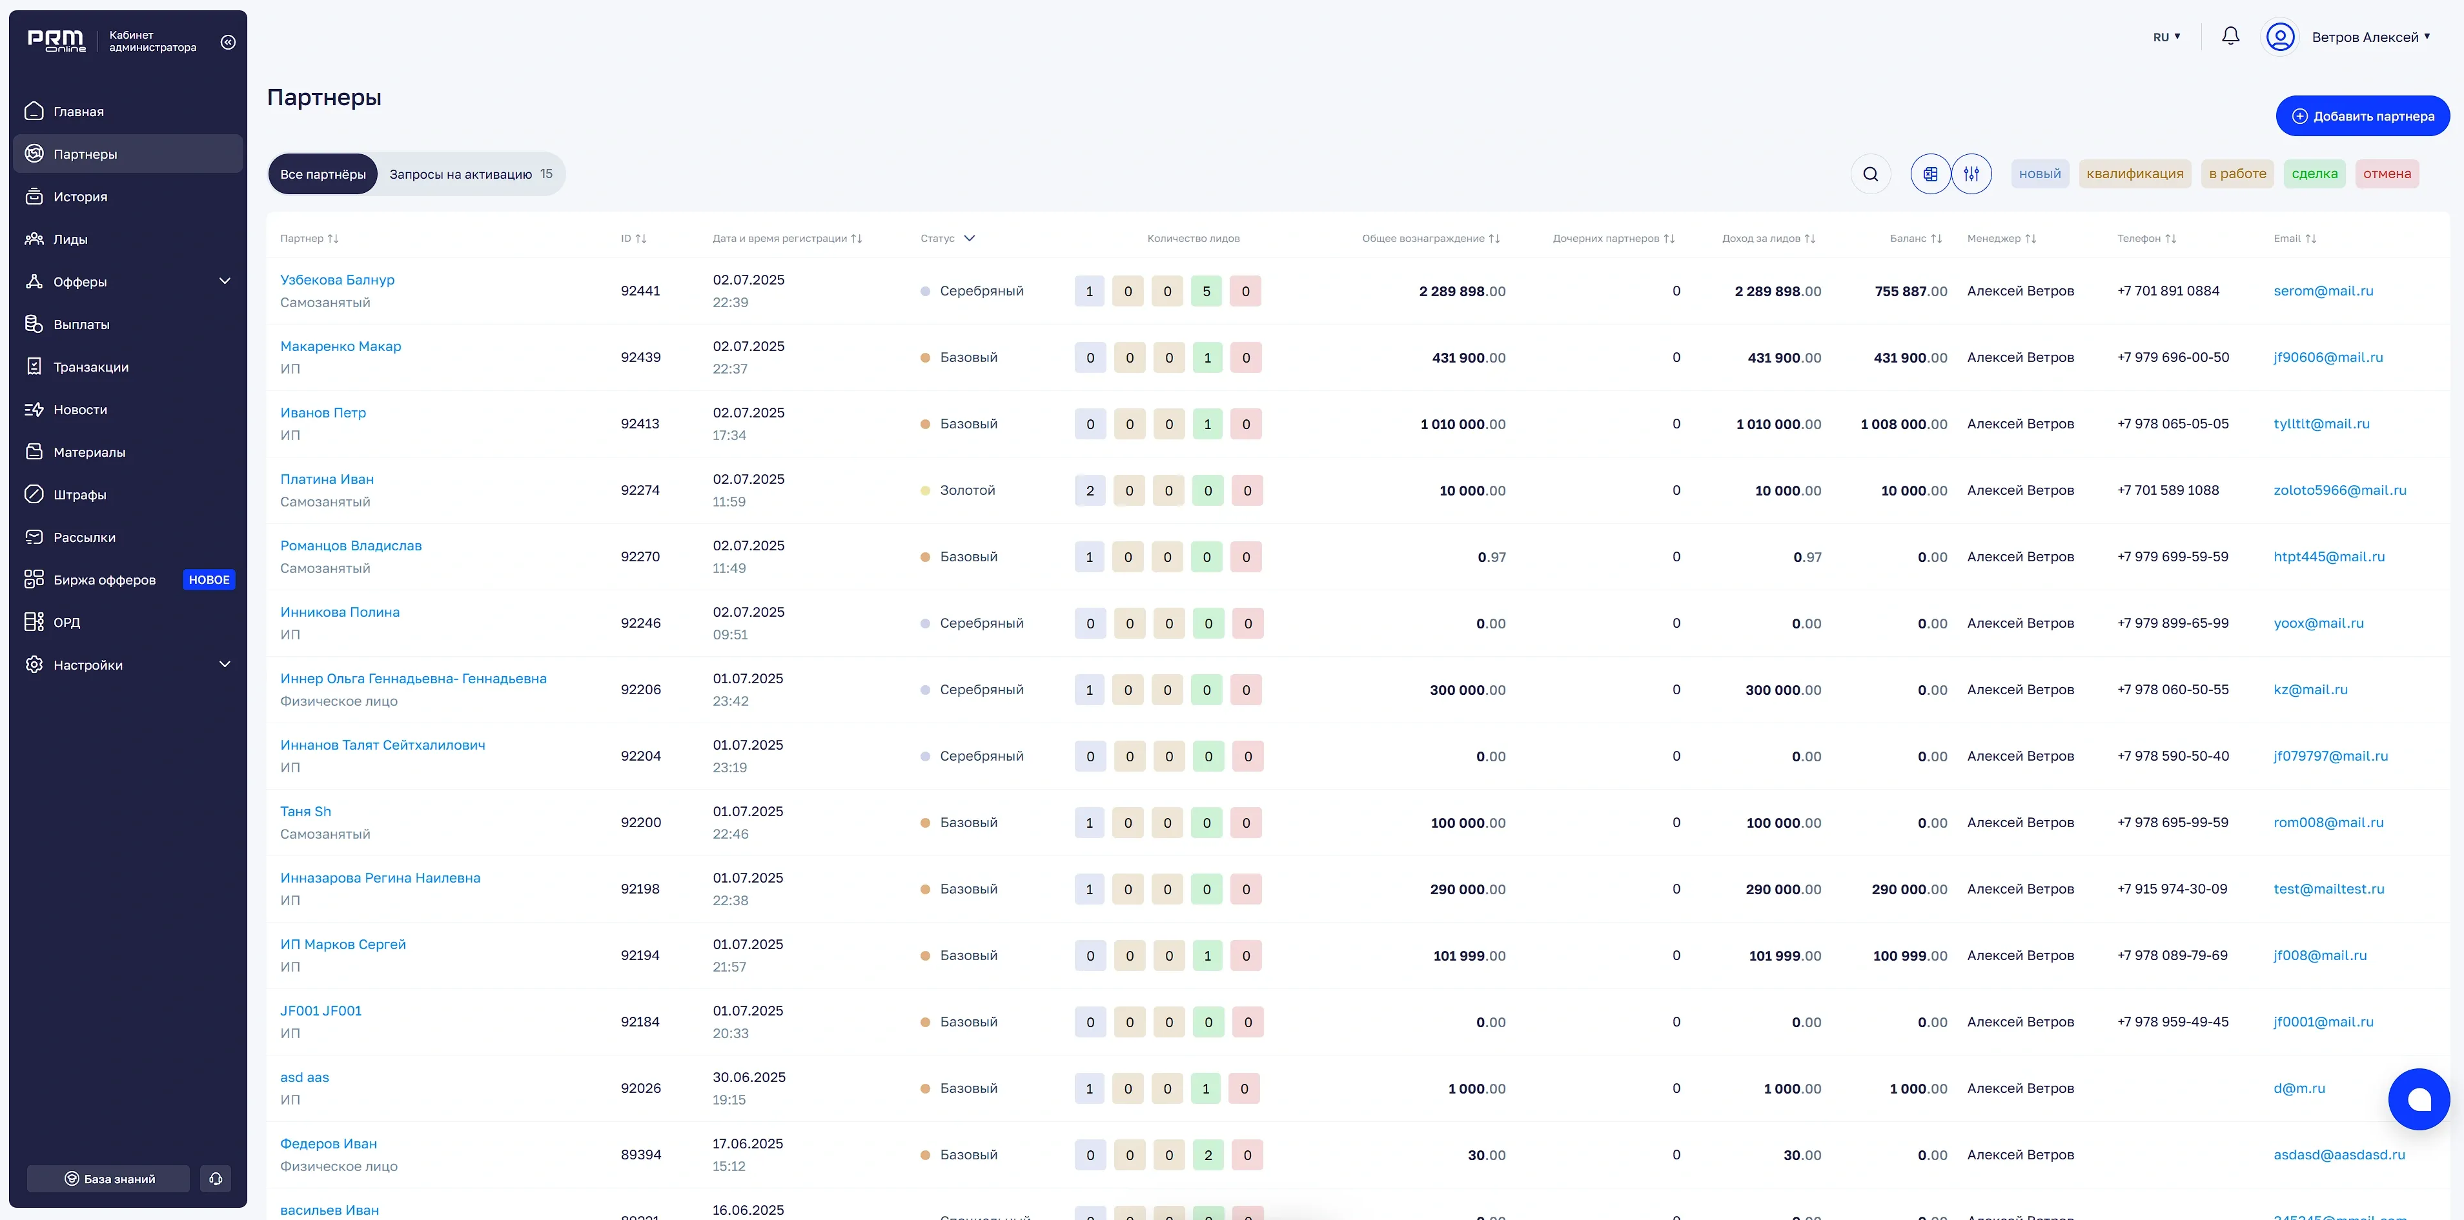2464x1220 pixels.
Task: Click email serom@mail.ru
Action: 2323,291
